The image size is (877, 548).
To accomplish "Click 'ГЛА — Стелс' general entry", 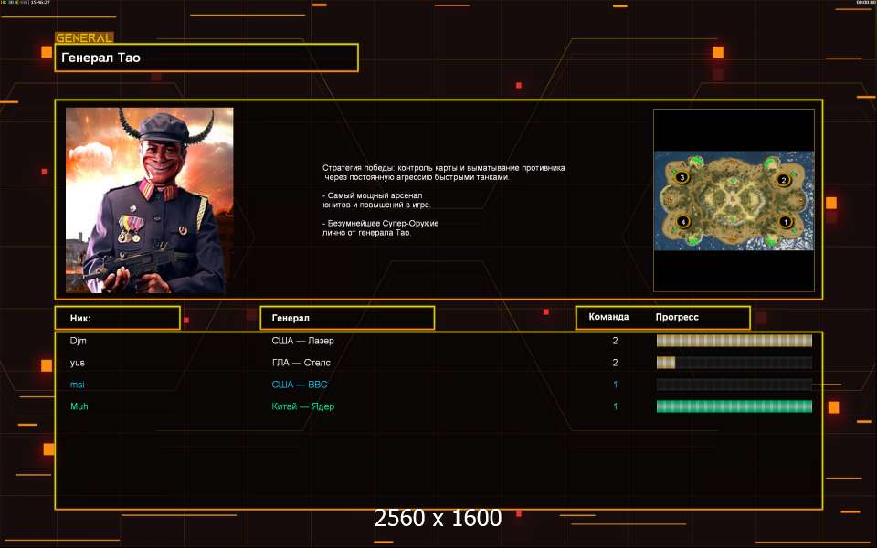I will click(x=301, y=363).
